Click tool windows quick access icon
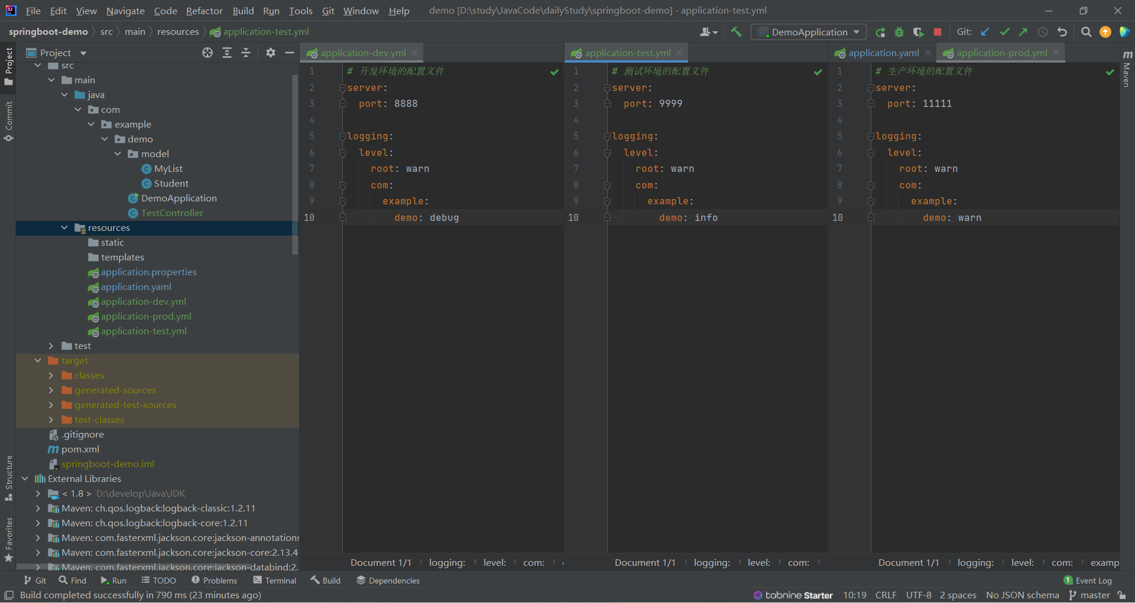The image size is (1135, 603). coord(9,595)
